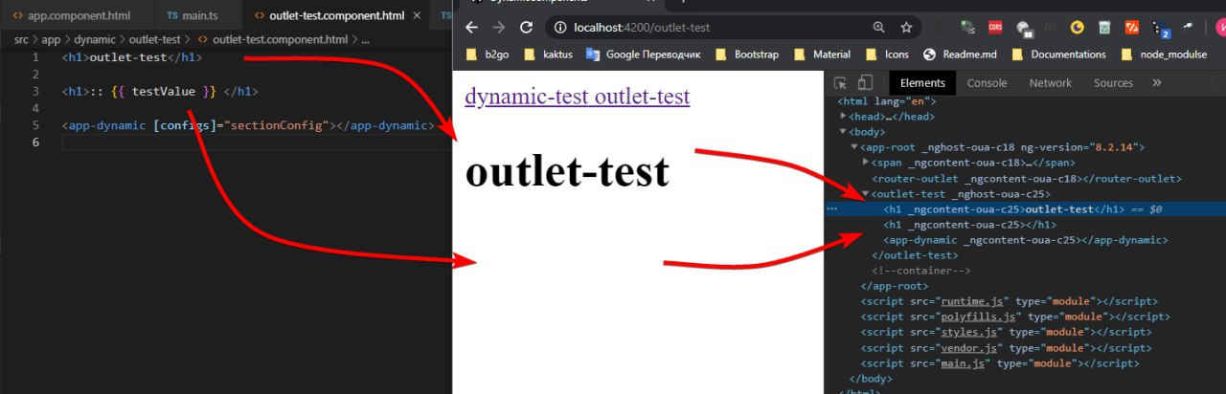
Task: Activate DevTools inspect element picker
Action: 840,83
